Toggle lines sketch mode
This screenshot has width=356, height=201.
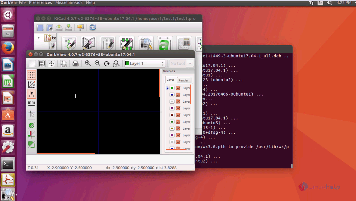[x=31, y=135]
